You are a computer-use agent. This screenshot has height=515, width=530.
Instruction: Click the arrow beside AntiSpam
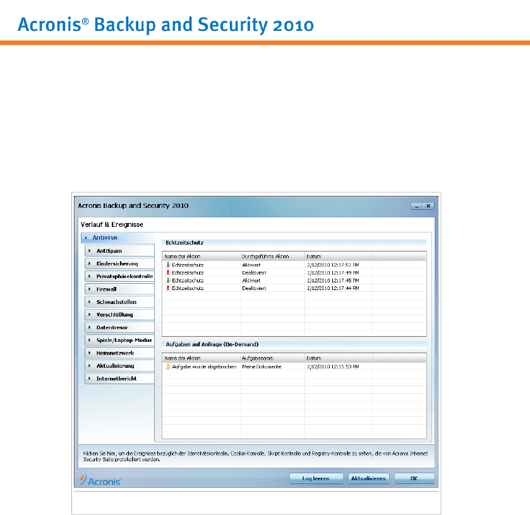(90, 251)
